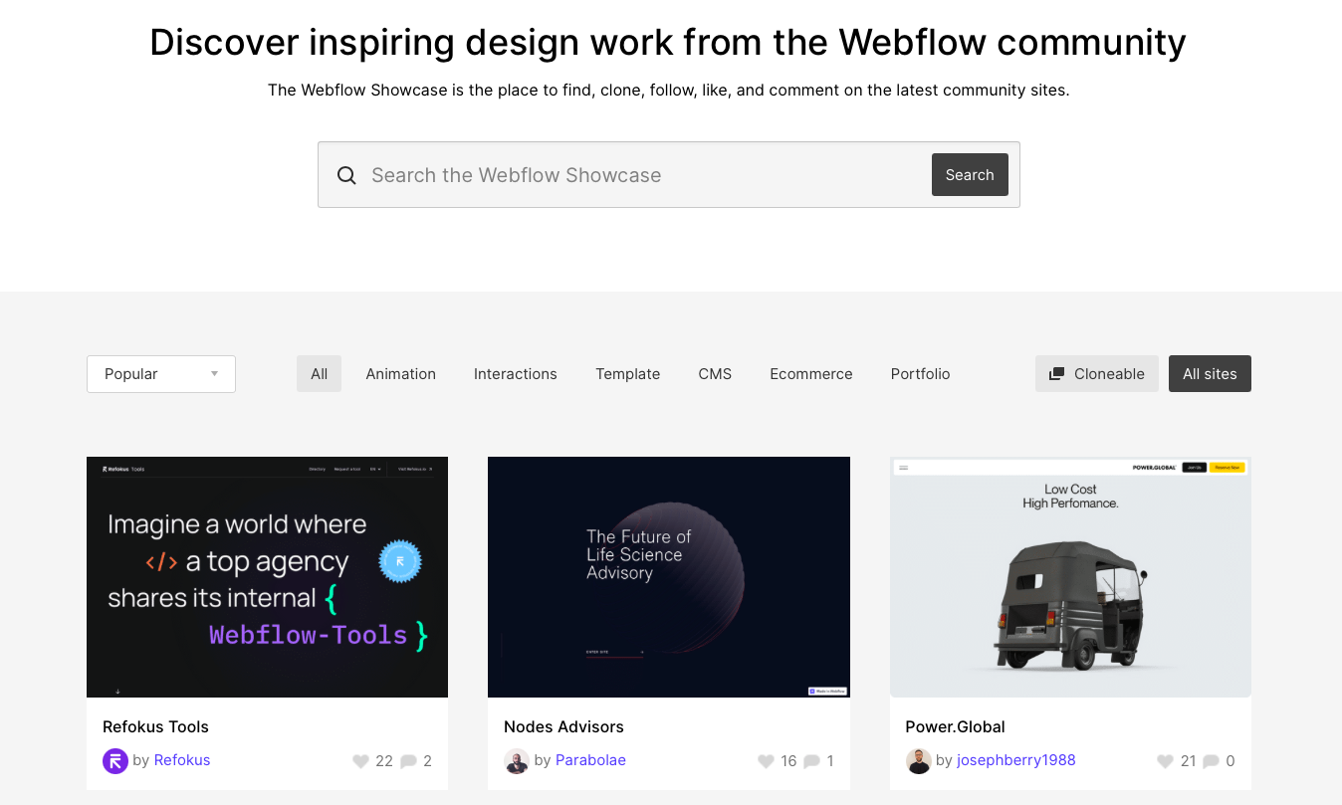The image size is (1342, 805).
Task: Click the Refokus purple avatar icon
Action: point(115,761)
